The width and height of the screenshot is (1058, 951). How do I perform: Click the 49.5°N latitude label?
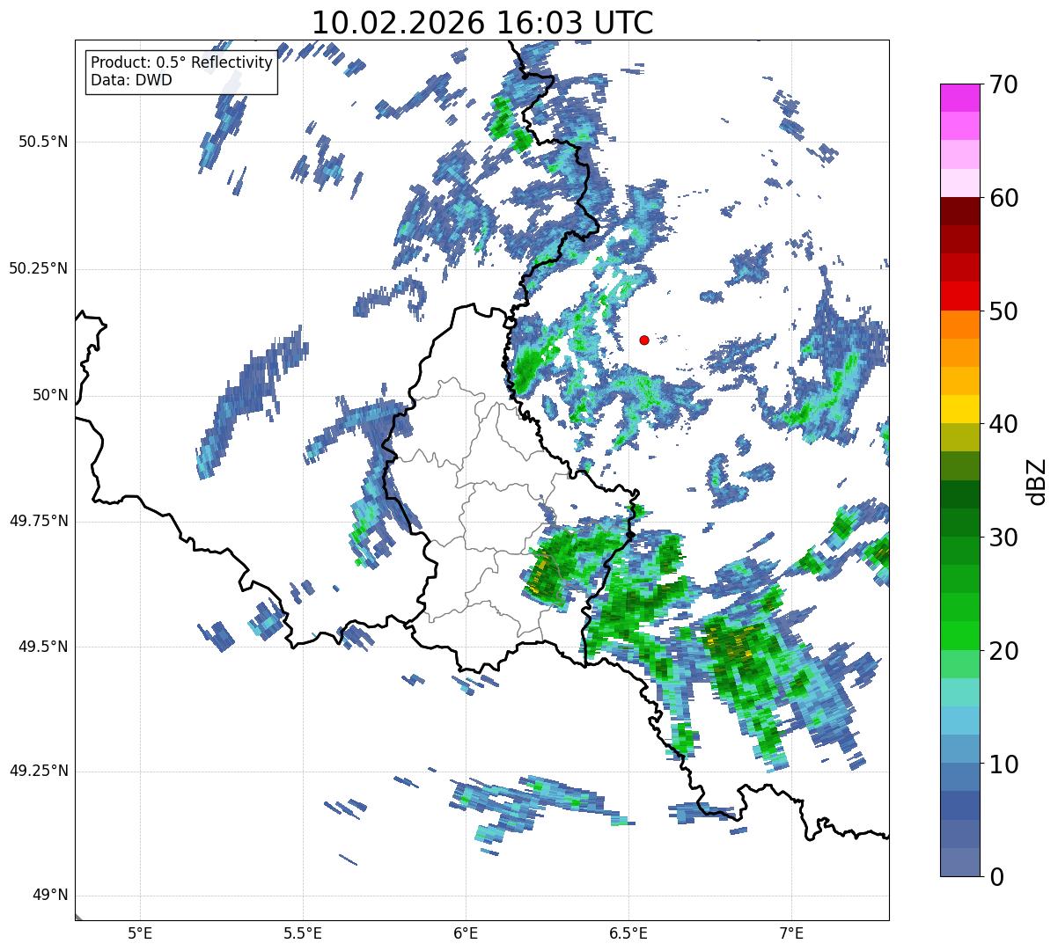click(x=43, y=647)
